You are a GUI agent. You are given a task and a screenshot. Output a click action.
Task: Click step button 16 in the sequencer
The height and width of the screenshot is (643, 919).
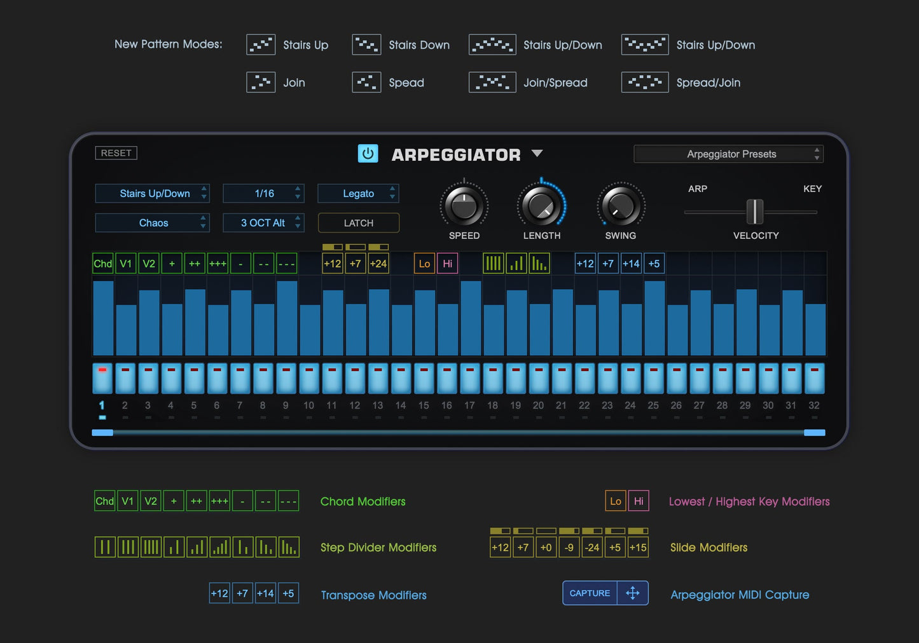tap(446, 377)
